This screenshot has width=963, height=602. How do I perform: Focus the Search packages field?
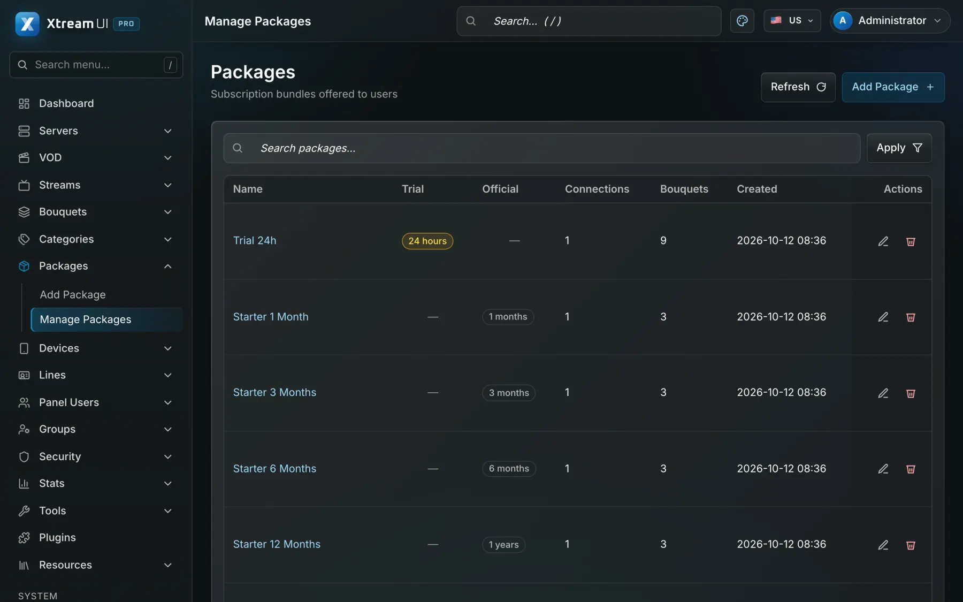pos(541,148)
